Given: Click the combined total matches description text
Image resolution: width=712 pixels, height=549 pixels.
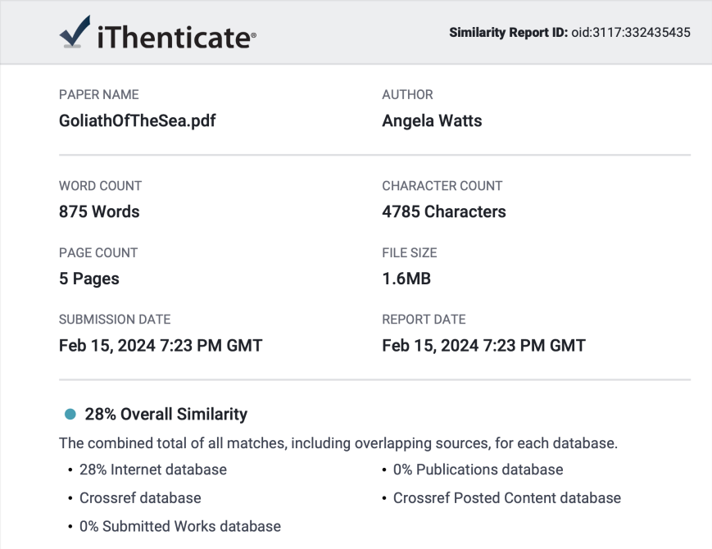Looking at the screenshot, I should click(338, 443).
